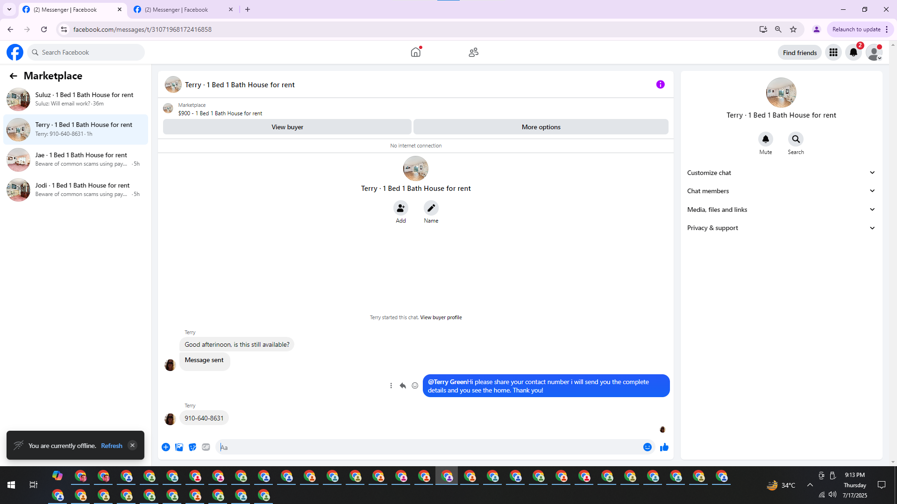Open the Terry rental conversation

pos(76,129)
